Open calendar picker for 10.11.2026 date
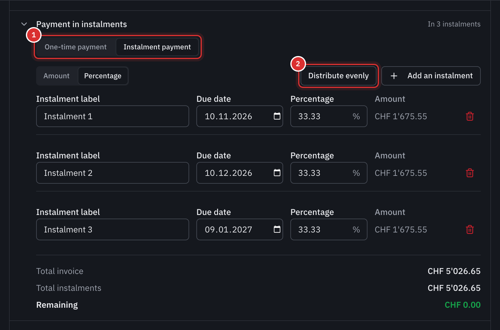The width and height of the screenshot is (500, 330). [277, 116]
